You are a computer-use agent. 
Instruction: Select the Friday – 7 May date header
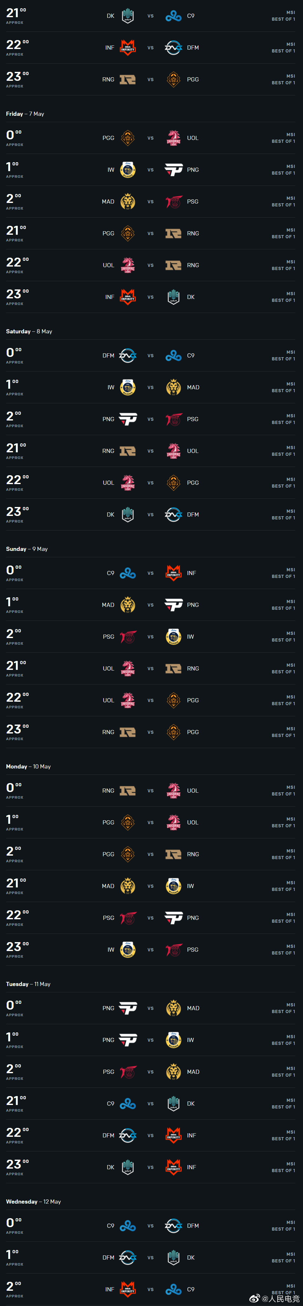point(25,114)
